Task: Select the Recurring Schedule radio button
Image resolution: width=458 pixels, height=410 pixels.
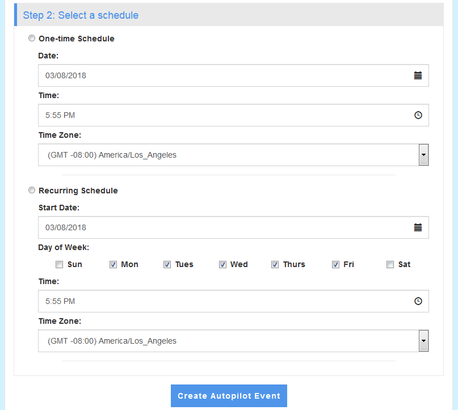Action: coord(32,190)
